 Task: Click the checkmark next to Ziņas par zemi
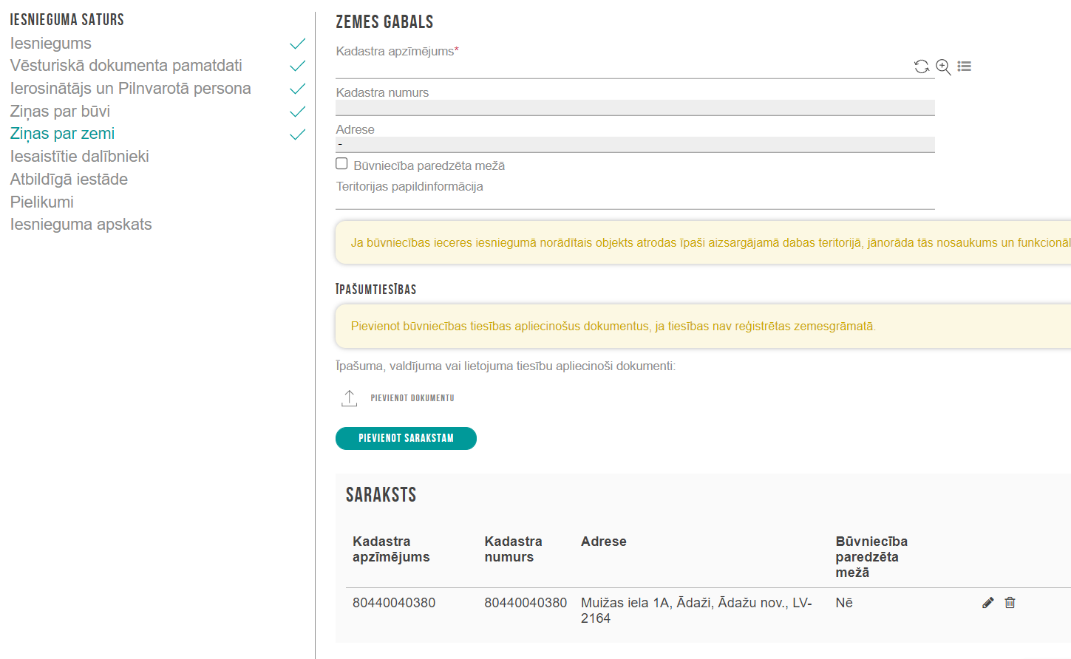[x=297, y=134]
